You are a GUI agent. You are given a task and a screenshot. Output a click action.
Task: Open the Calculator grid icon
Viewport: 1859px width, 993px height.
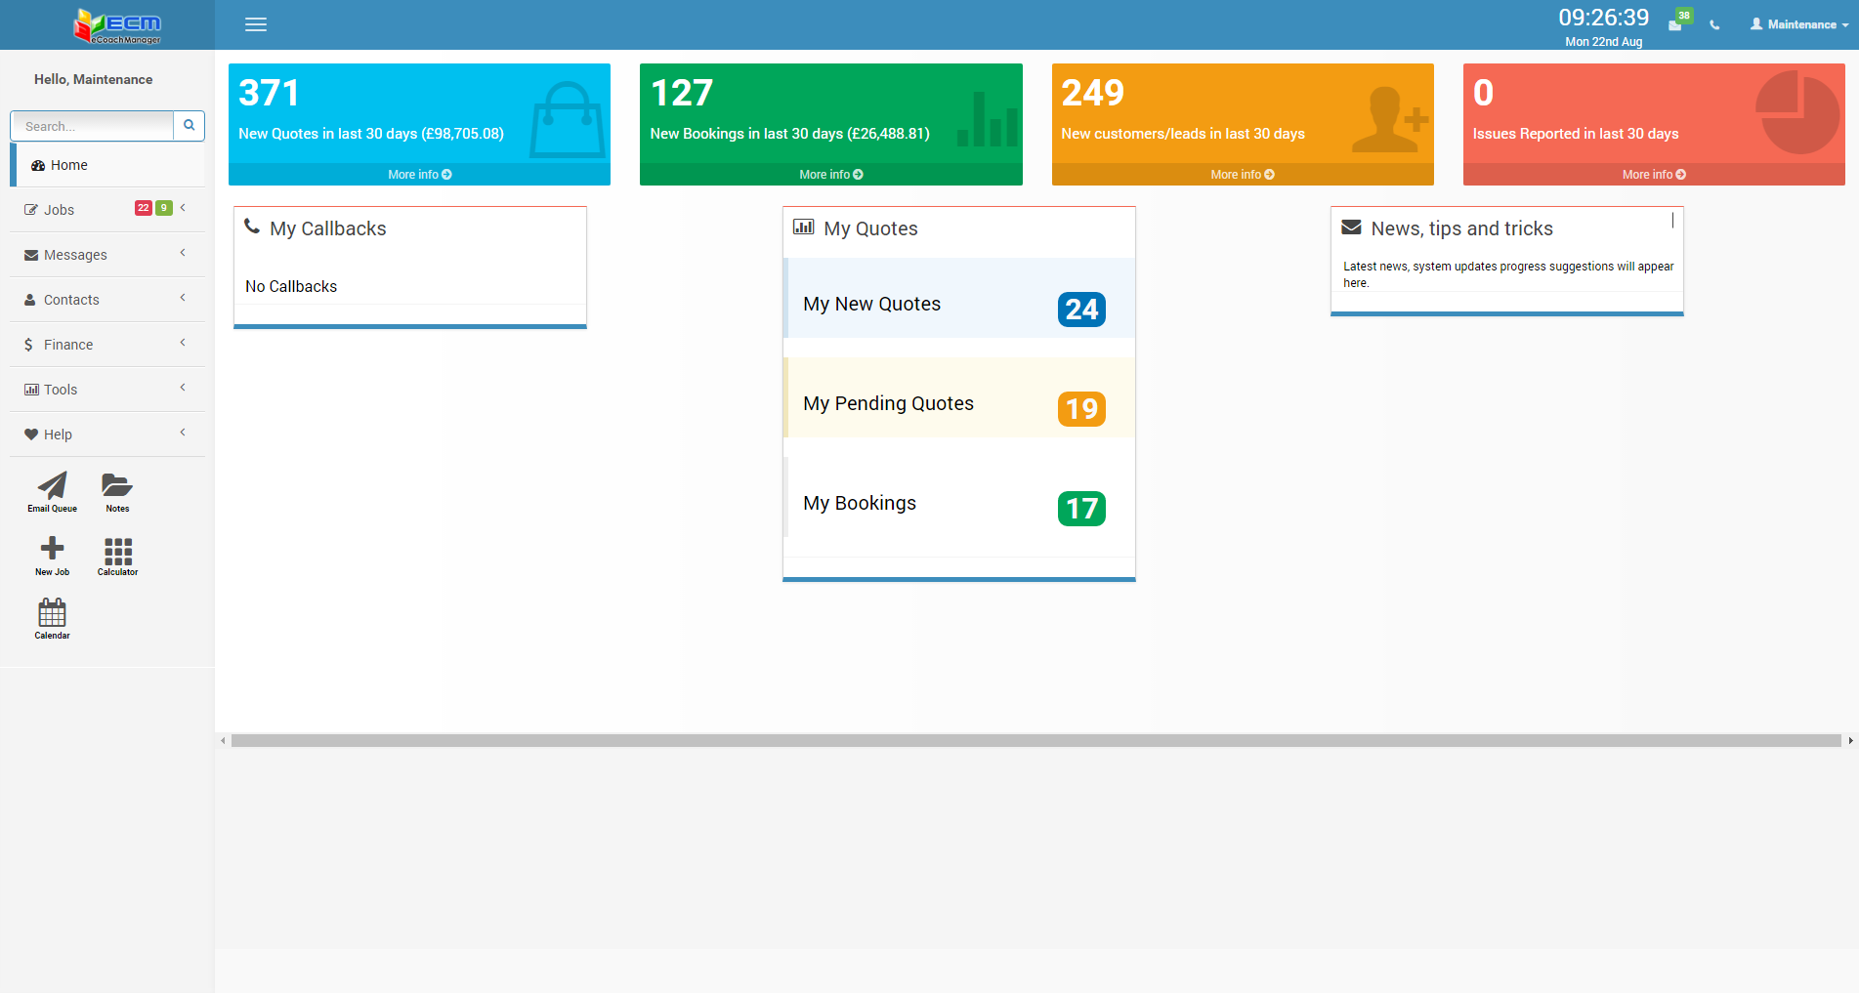pyautogui.click(x=117, y=552)
